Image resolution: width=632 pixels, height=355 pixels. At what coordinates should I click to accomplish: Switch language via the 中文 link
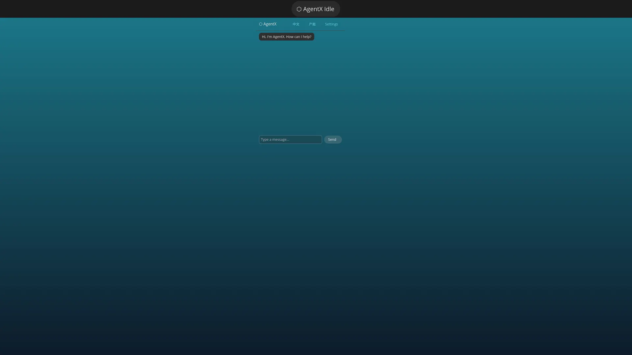pyautogui.click(x=296, y=24)
